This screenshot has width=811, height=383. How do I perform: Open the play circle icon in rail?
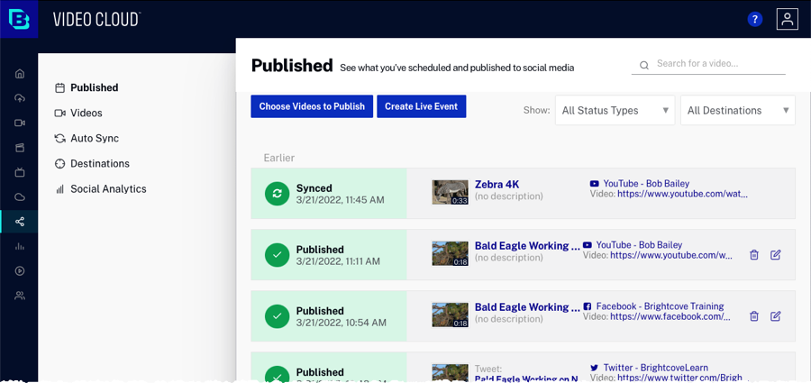20,270
